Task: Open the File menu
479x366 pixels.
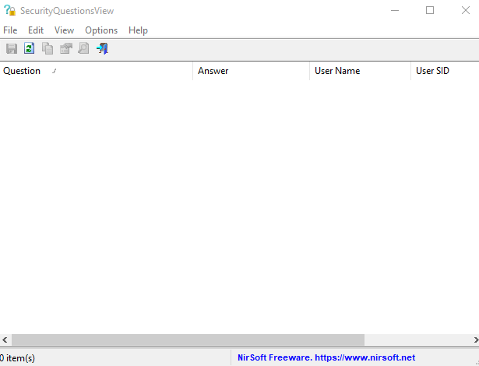Action: (x=10, y=30)
